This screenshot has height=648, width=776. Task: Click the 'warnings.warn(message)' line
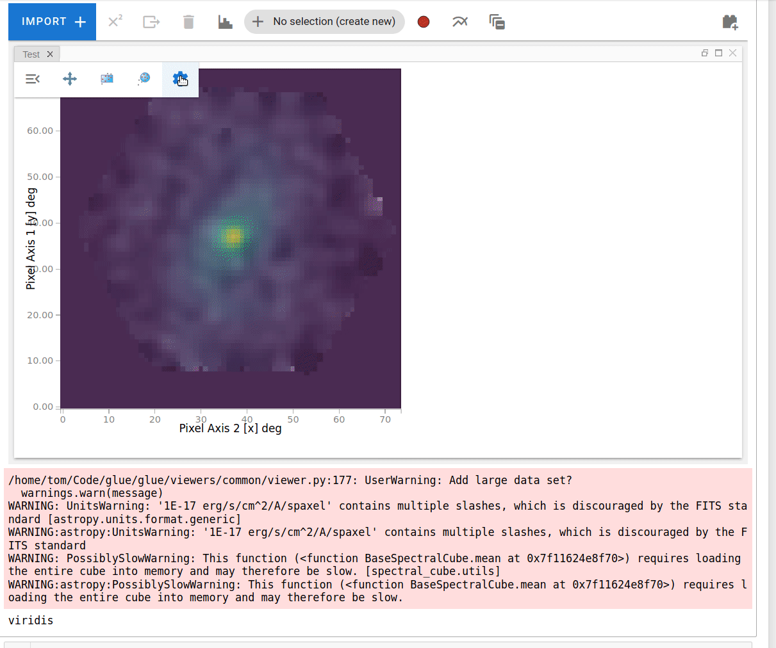click(x=92, y=493)
